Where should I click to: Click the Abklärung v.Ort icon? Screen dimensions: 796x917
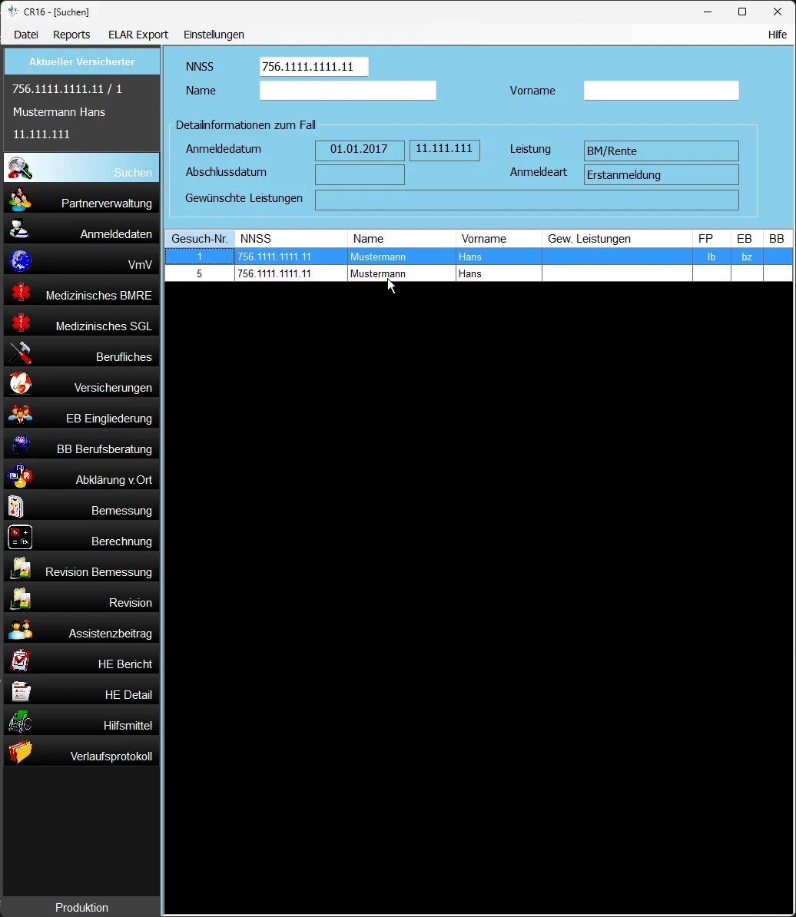click(x=20, y=475)
